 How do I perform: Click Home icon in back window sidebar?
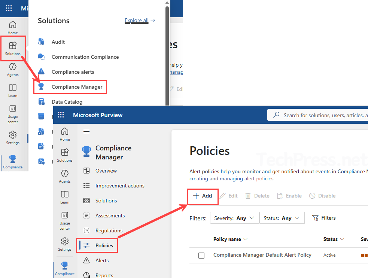(x=13, y=27)
